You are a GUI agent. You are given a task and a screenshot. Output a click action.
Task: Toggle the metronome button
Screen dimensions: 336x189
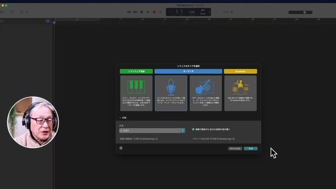pyautogui.click(x=232, y=12)
